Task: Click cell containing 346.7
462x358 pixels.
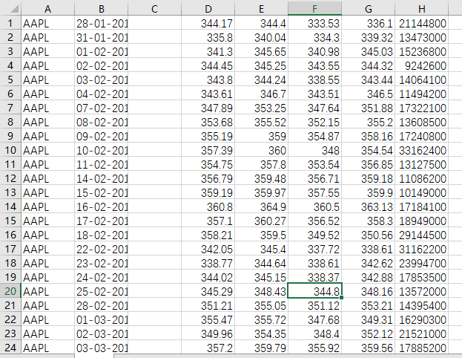Action: [261, 94]
